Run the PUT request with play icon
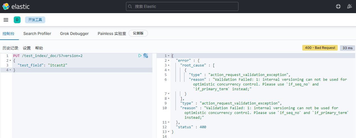The width and height of the screenshot is (356, 138). 140,56
